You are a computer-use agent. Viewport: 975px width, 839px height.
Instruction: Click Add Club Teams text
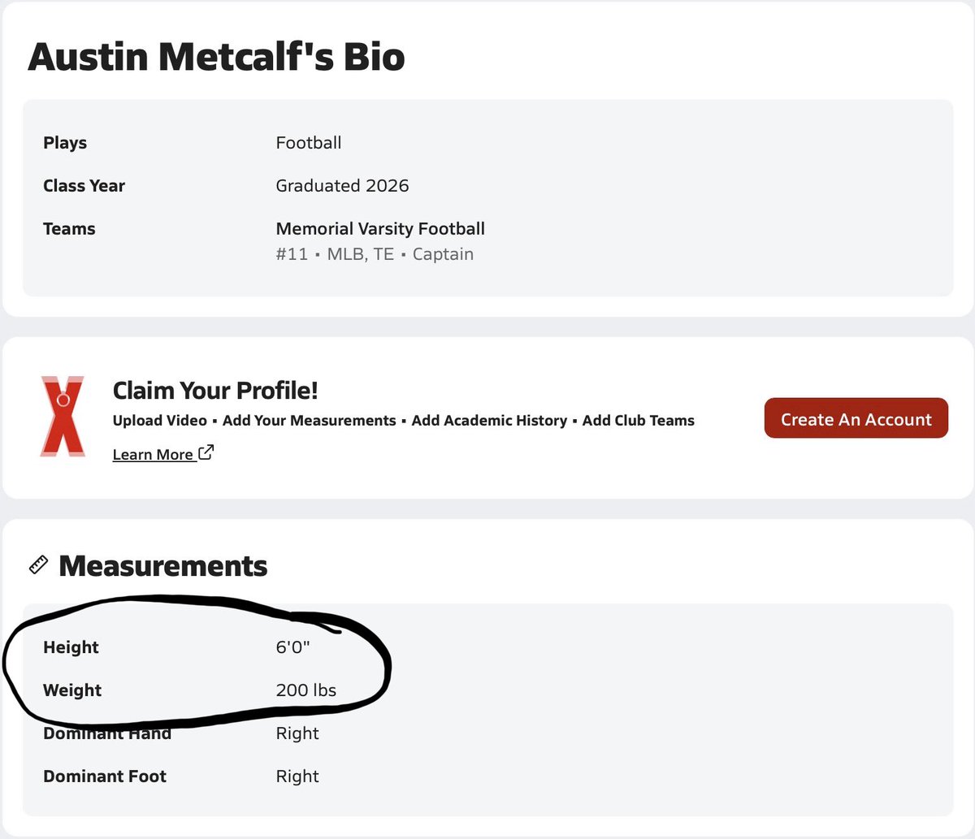[639, 421]
